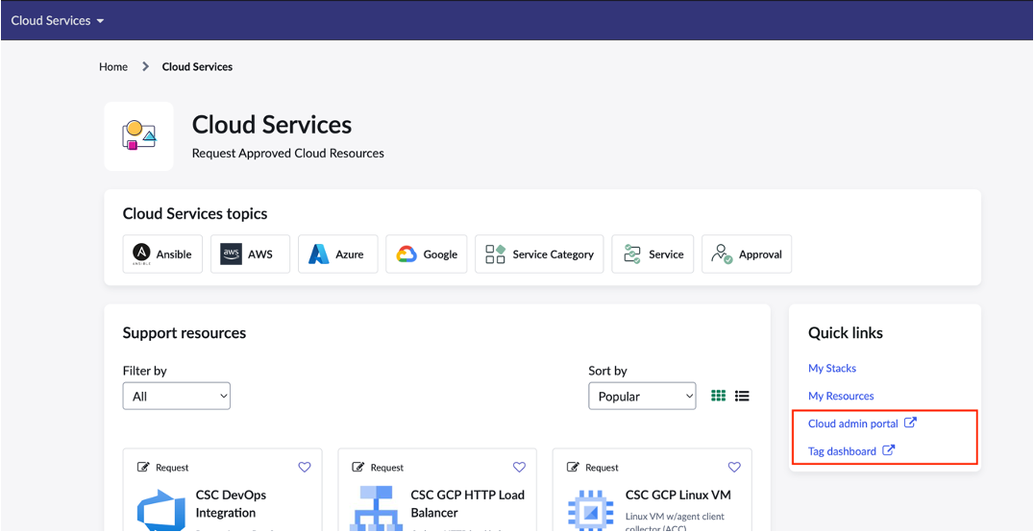Favorite CSC GCP HTTP Load Balancer
Image resolution: width=1034 pixels, height=532 pixels.
(x=519, y=468)
